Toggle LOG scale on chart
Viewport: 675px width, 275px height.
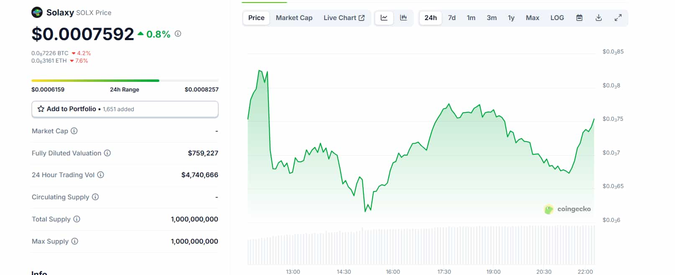[557, 18]
